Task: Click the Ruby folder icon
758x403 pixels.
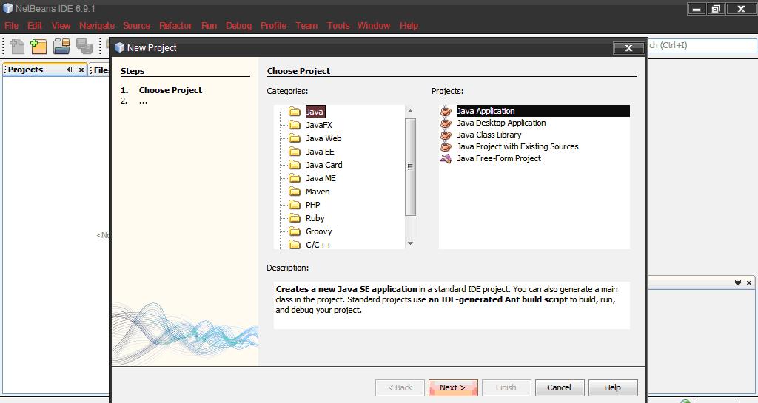Action: 295,218
